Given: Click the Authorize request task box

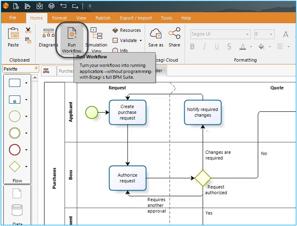Looking at the screenshot, I should [128, 178].
